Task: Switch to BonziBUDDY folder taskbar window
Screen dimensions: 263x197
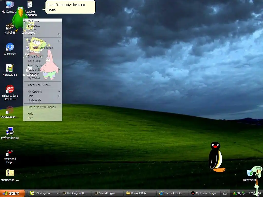Action: click(x=139, y=193)
